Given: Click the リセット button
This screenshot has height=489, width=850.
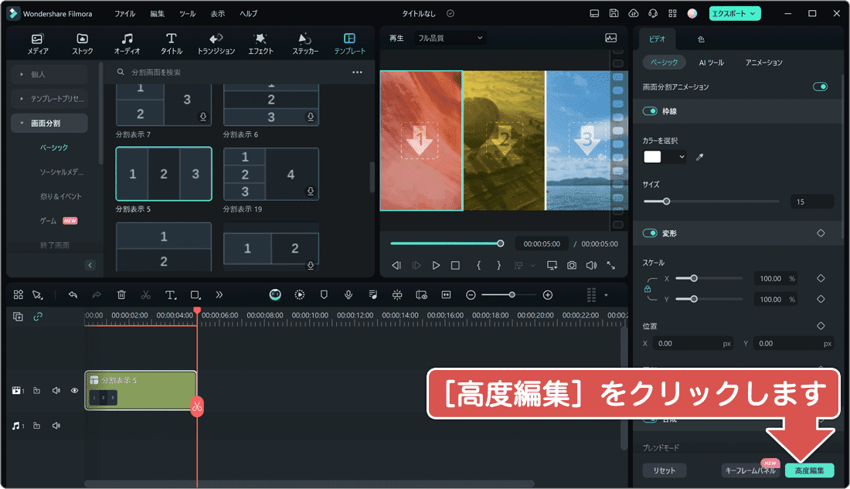Looking at the screenshot, I should 664,470.
